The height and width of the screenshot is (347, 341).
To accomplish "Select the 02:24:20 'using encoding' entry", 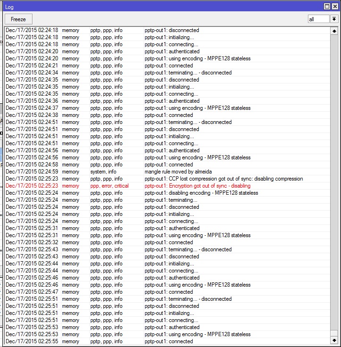I will pyautogui.click(x=167, y=58).
